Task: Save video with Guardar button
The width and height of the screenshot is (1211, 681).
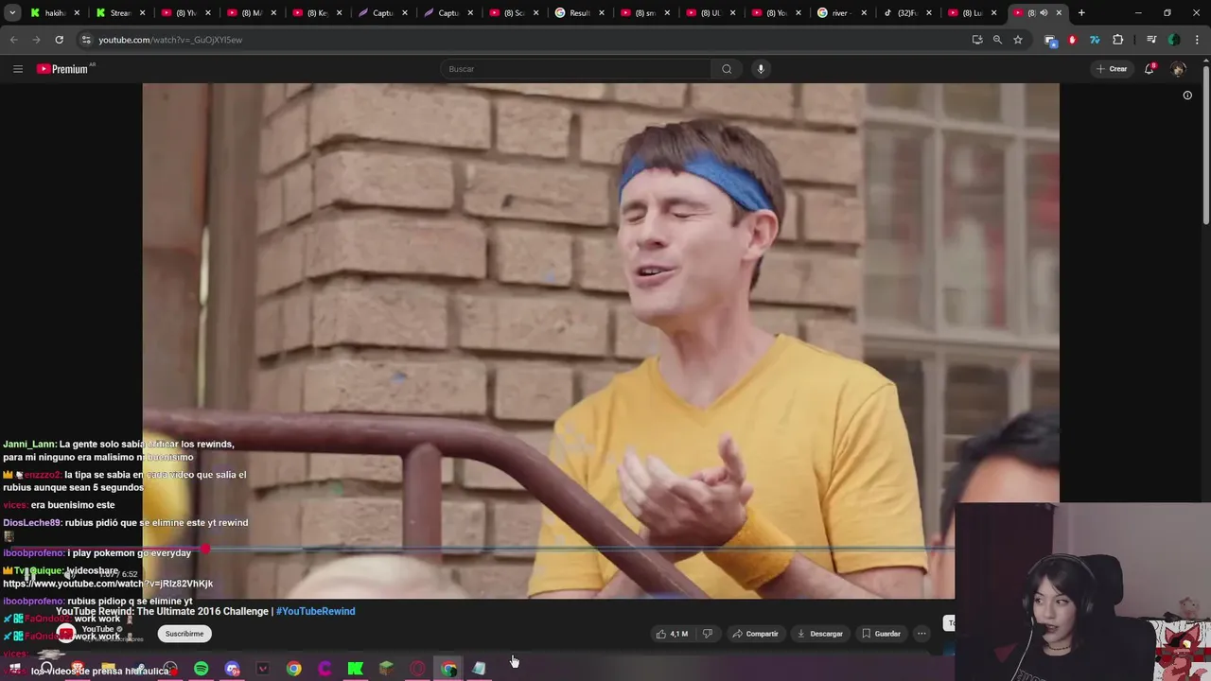Action: [x=881, y=634]
